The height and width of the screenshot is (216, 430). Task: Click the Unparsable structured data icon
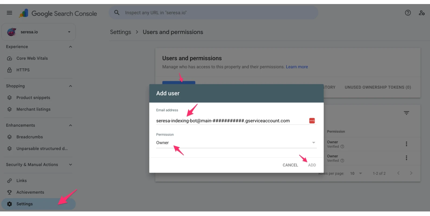9,148
